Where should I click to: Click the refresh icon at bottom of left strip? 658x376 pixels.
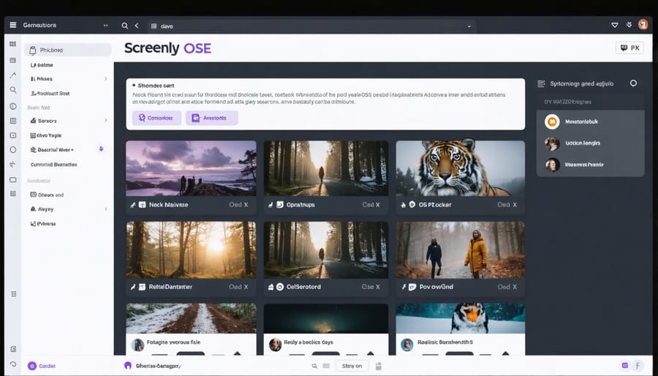pyautogui.click(x=13, y=364)
